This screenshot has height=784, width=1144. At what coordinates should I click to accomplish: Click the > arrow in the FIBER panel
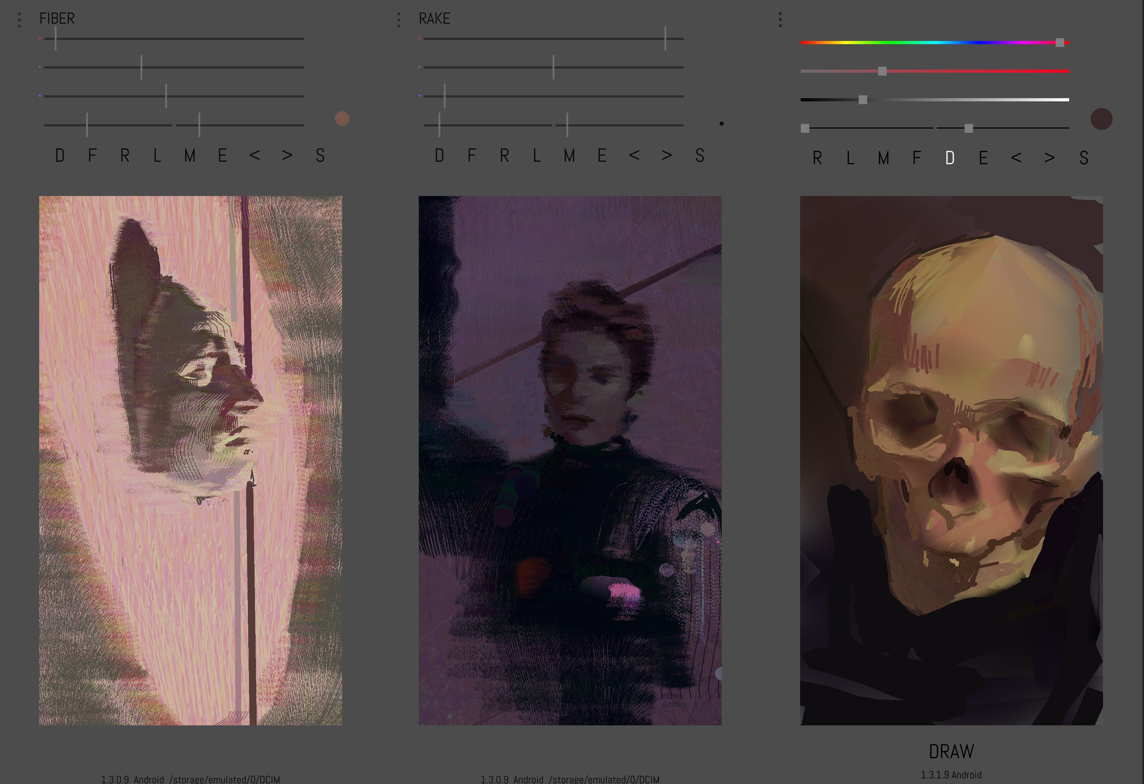pyautogui.click(x=287, y=156)
